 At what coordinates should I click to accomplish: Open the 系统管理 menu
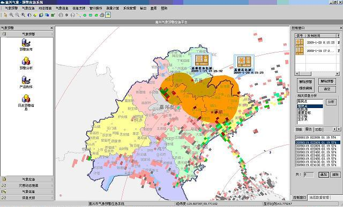click(x=130, y=8)
